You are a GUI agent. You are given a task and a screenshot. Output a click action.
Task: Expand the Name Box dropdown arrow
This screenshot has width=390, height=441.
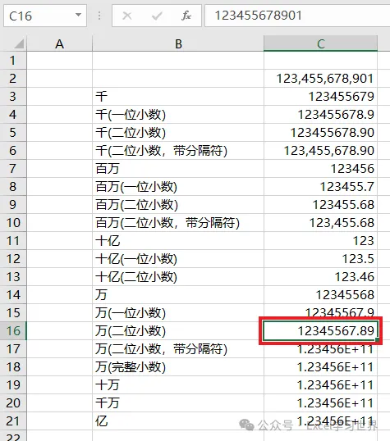pos(78,16)
